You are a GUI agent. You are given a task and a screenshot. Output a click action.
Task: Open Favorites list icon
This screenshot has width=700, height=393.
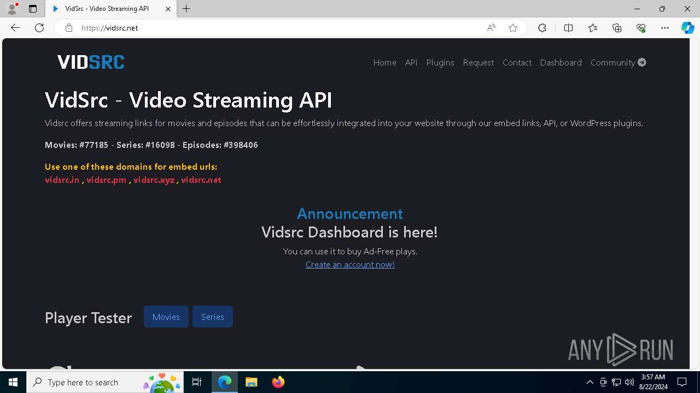(593, 28)
